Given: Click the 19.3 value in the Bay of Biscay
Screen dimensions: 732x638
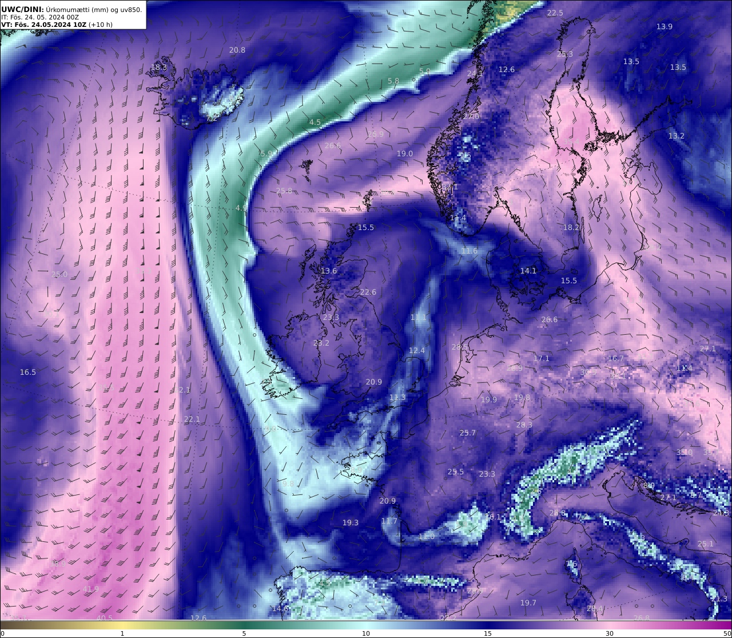Looking at the screenshot, I should point(351,523).
